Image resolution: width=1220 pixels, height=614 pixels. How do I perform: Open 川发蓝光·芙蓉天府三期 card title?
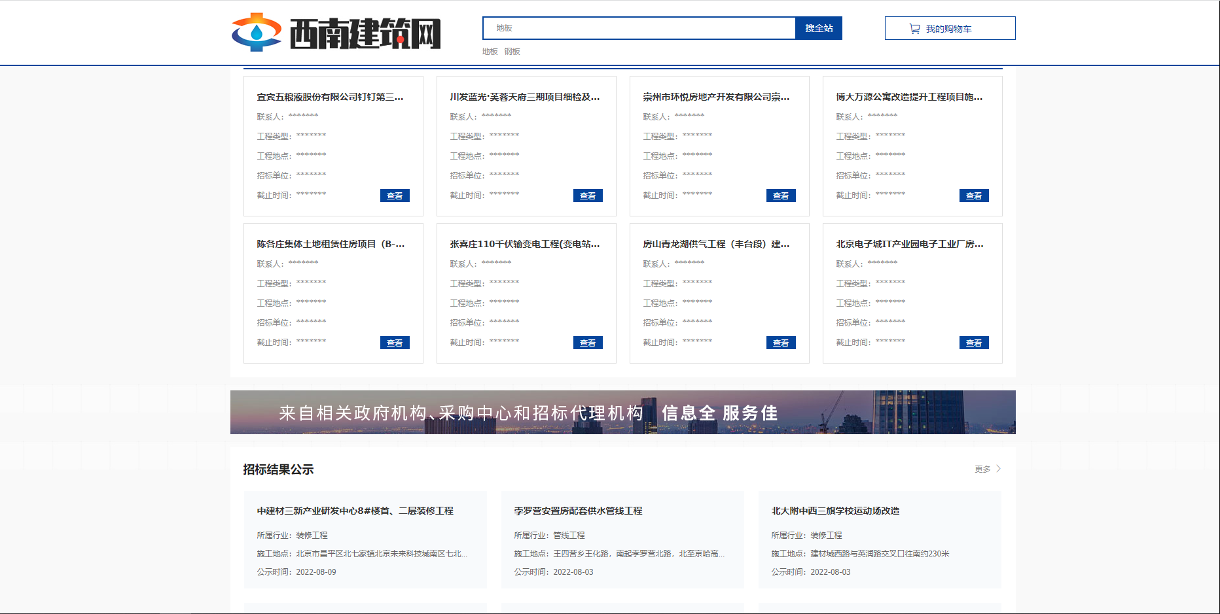pos(524,97)
